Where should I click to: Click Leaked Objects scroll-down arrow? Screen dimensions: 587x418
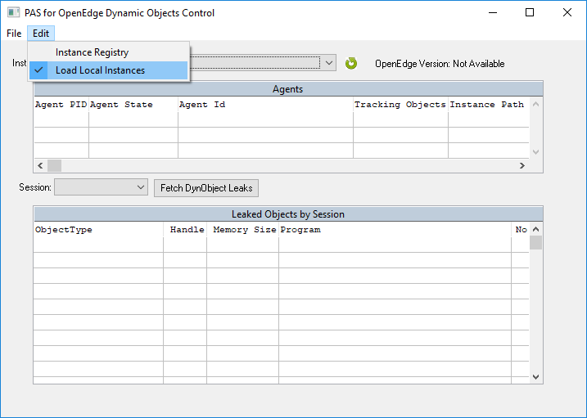pos(535,377)
